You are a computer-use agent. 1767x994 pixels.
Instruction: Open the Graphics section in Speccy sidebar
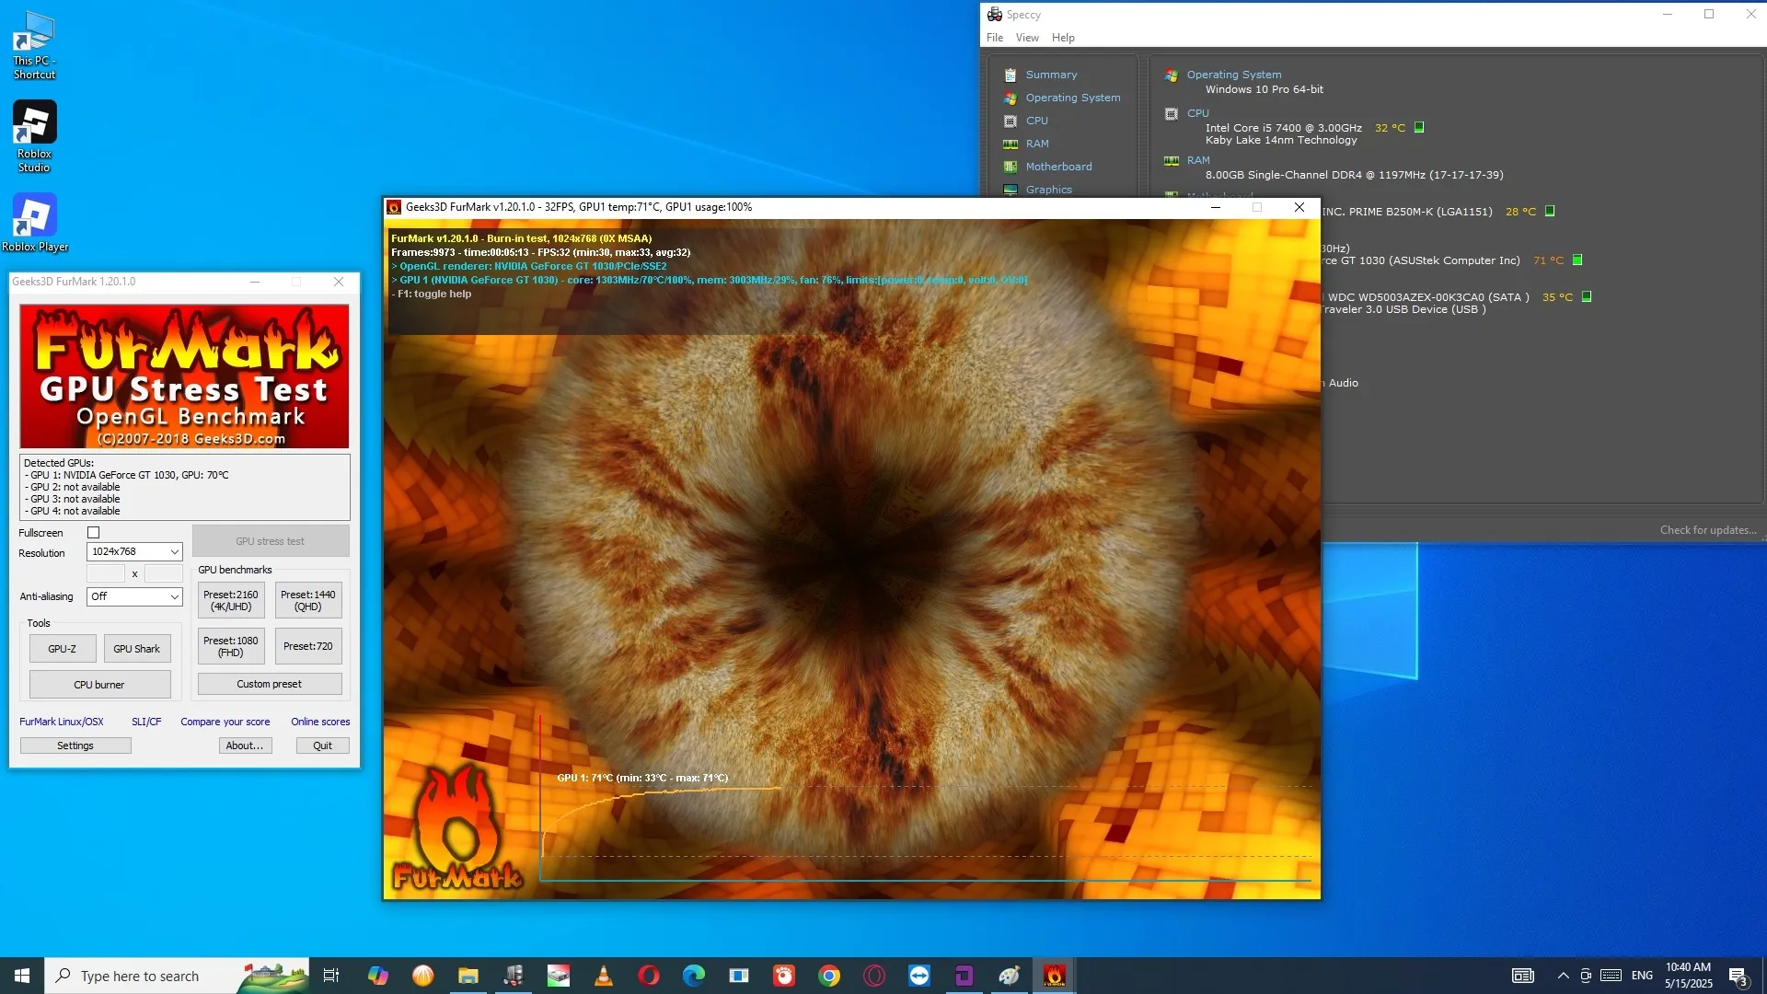1048,190
